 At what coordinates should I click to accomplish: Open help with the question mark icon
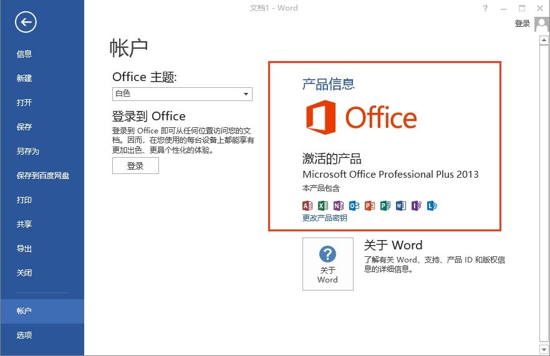tap(485, 8)
